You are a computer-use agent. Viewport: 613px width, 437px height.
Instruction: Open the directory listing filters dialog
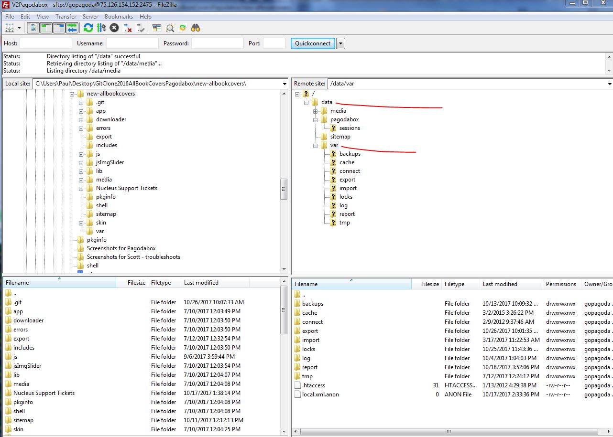pyautogui.click(x=156, y=28)
